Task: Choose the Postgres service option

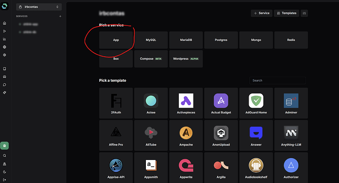Action: coord(221,40)
